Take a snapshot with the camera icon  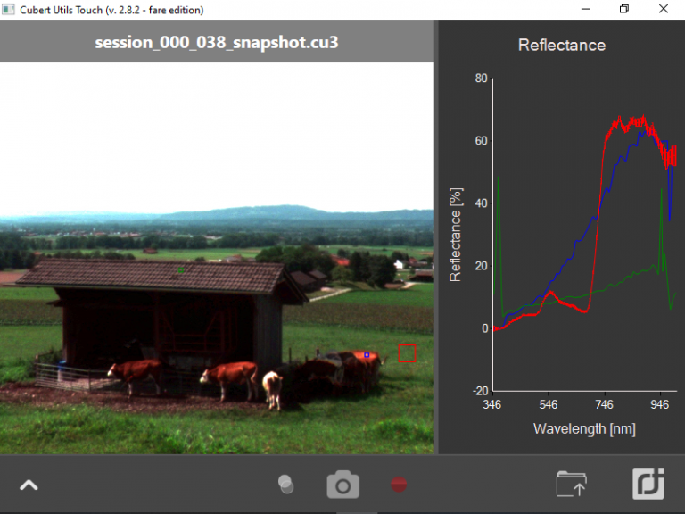click(342, 485)
